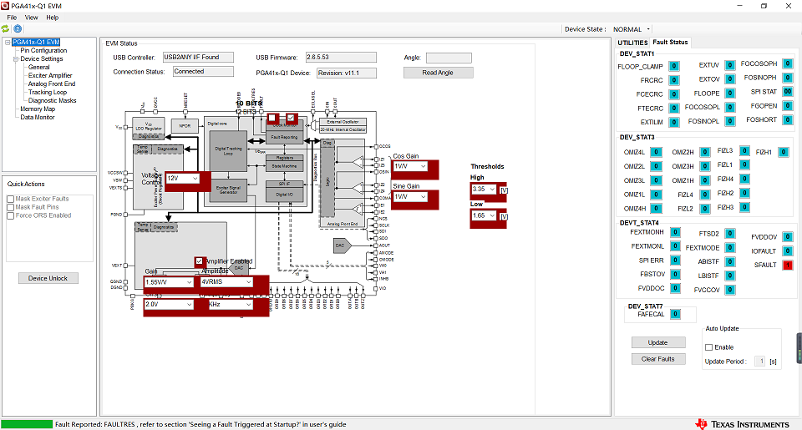Image resolution: width=802 pixels, height=430 pixels.
Task: Toggle Force ORS Enabled checkbox
Action: 10,215
